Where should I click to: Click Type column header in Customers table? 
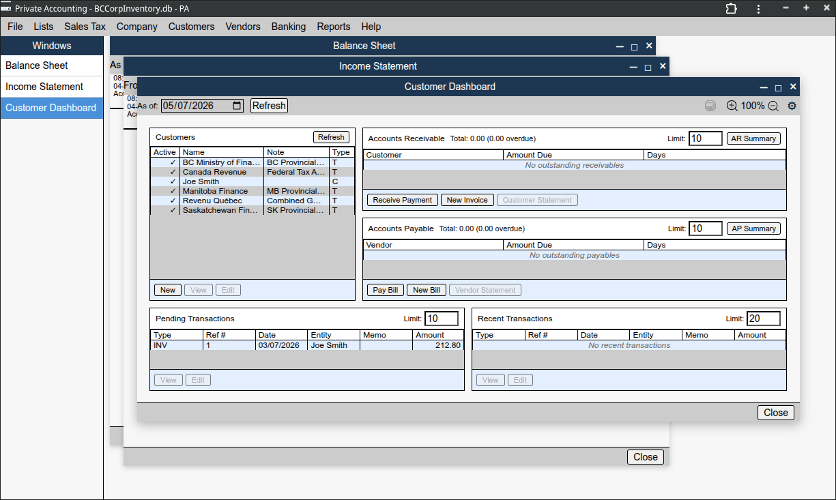pyautogui.click(x=342, y=152)
